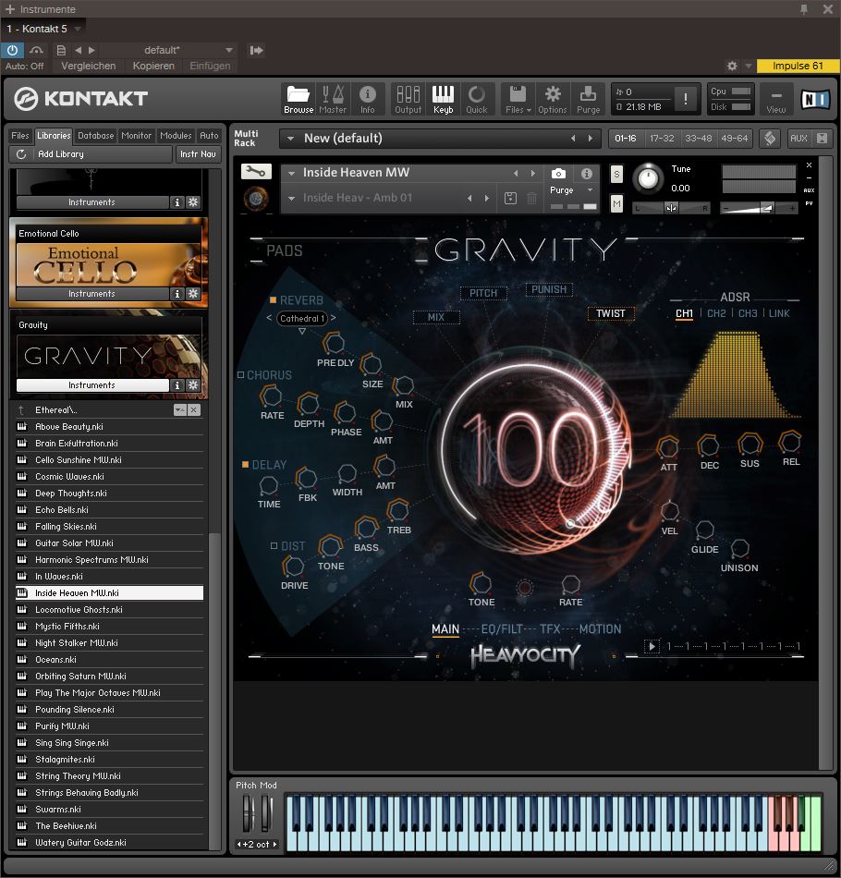Click the NI logo icon
Screen dimensions: 841x878
(x=815, y=99)
